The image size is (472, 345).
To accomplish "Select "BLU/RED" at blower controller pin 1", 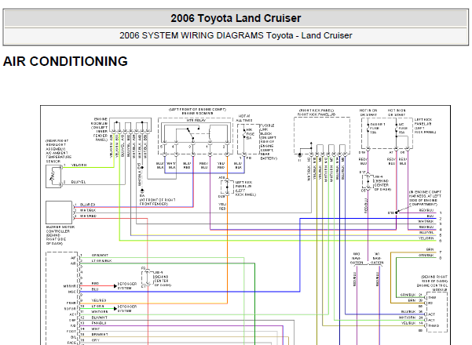I will point(87,205).
